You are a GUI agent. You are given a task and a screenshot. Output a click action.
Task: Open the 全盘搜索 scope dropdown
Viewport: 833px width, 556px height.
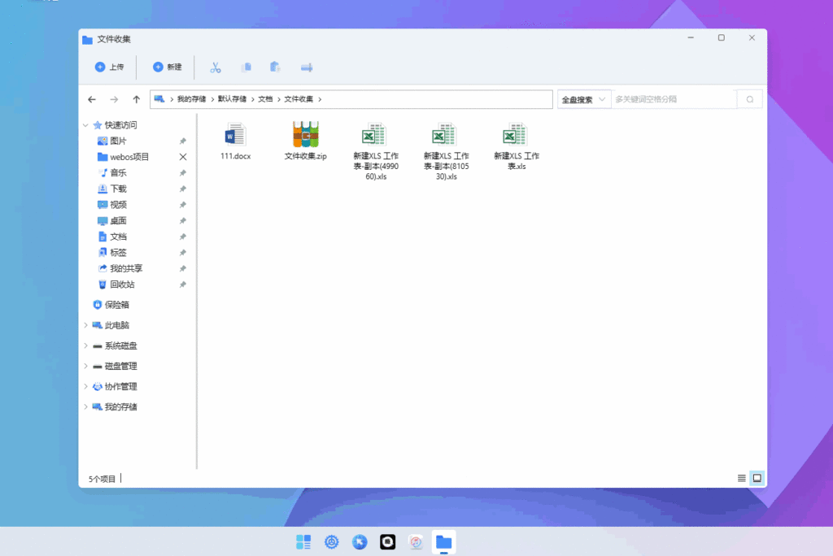coord(584,99)
